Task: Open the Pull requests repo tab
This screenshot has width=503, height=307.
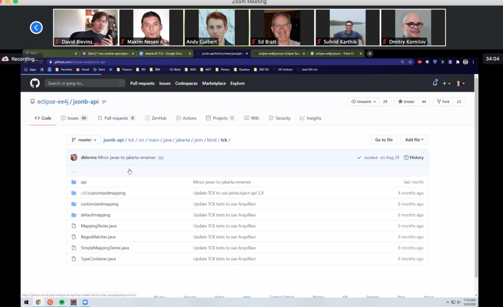Action: [116, 118]
